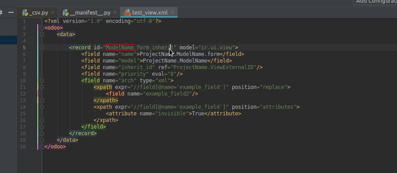397x173 pixels.
Task: Click the </data> closing tag
Action: pos(67,140)
